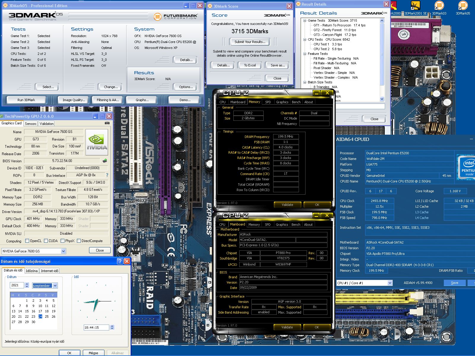Click Futuremark Corporation logo in 3DMark05
Image resolution: width=475 pixels, height=356 pixels.
pyautogui.click(x=175, y=17)
